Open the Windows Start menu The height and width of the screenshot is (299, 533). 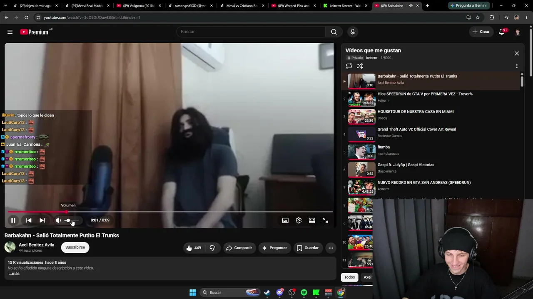(x=193, y=292)
